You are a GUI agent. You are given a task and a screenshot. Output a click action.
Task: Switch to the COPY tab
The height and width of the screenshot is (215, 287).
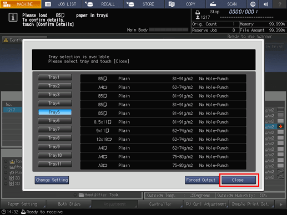point(185,4)
